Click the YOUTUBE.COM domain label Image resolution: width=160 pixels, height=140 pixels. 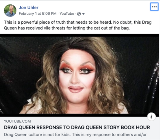(x=17, y=121)
